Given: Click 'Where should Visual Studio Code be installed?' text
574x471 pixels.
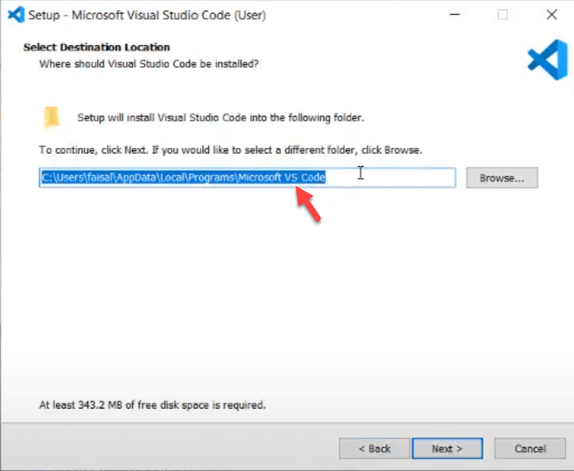Looking at the screenshot, I should coord(149,64).
